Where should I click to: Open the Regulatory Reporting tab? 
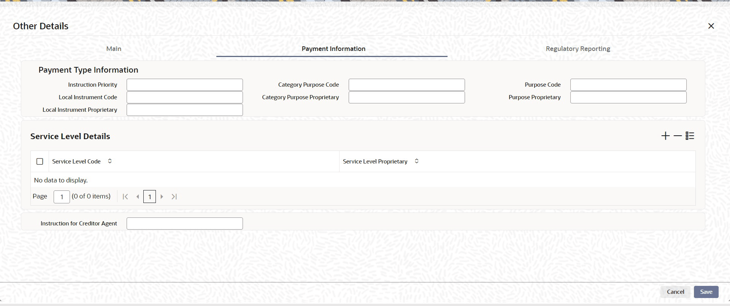pos(578,49)
